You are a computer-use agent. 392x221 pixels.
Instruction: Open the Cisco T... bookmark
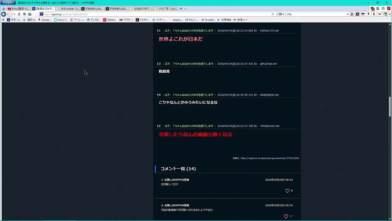pos(61,20)
